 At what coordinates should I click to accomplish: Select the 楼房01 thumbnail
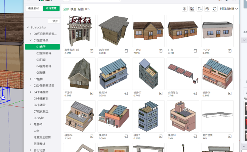[183, 116]
